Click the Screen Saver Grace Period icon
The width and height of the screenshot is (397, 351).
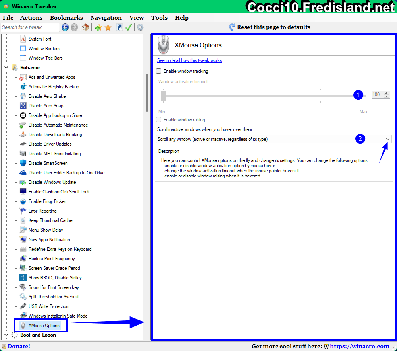tap(23, 268)
